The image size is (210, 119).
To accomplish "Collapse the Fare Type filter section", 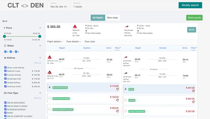I will point(40,93).
